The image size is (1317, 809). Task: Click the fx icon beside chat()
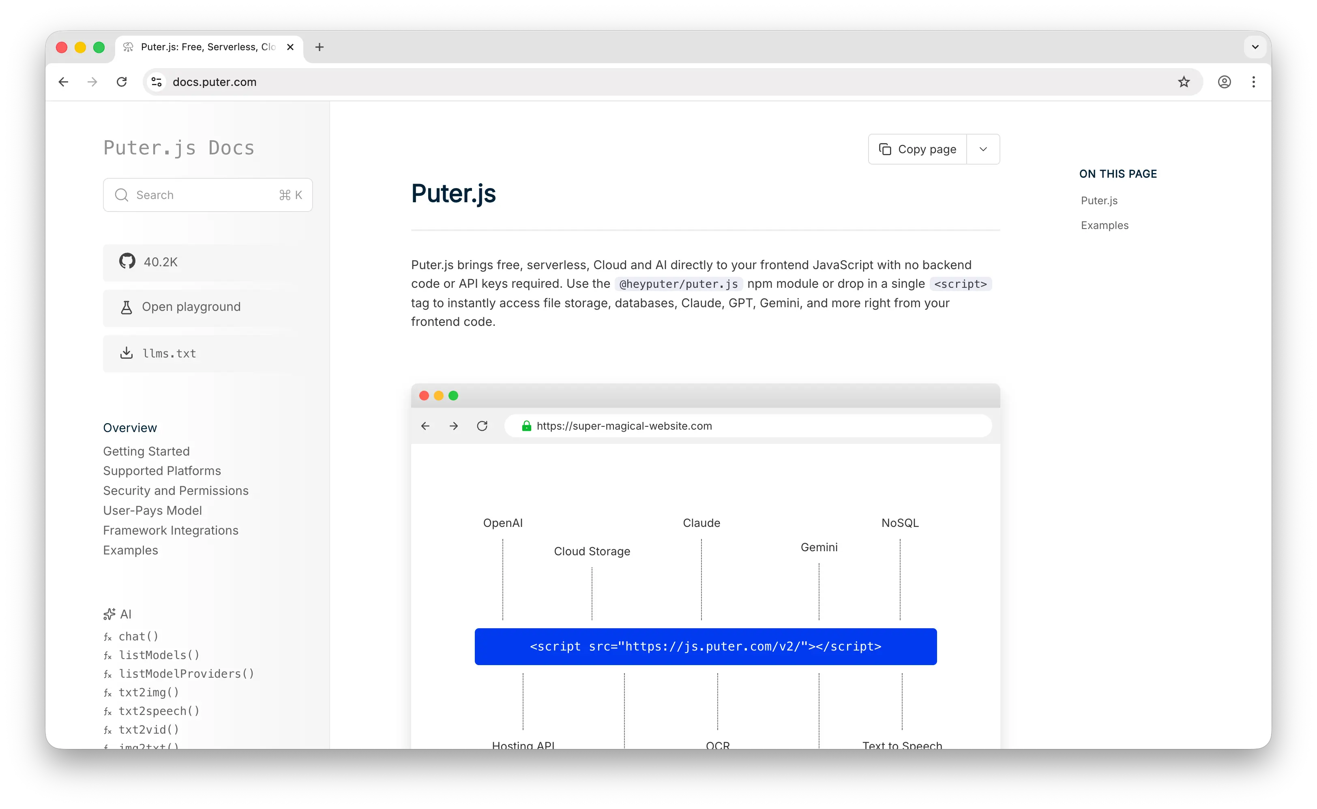pyautogui.click(x=108, y=637)
